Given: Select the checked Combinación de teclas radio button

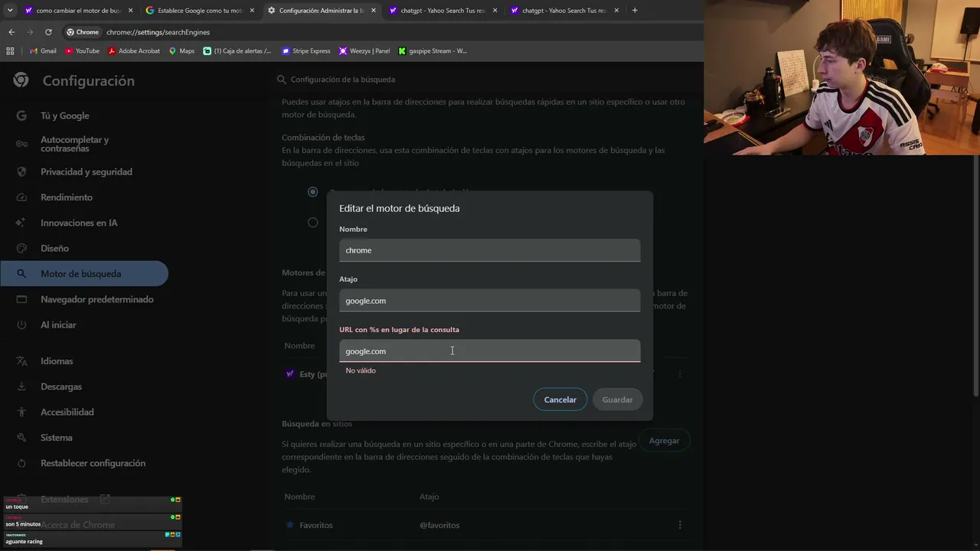Looking at the screenshot, I should (x=312, y=191).
